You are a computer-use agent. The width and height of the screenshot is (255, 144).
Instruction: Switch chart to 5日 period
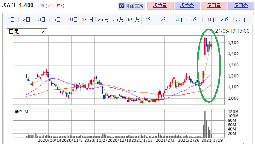57,19
